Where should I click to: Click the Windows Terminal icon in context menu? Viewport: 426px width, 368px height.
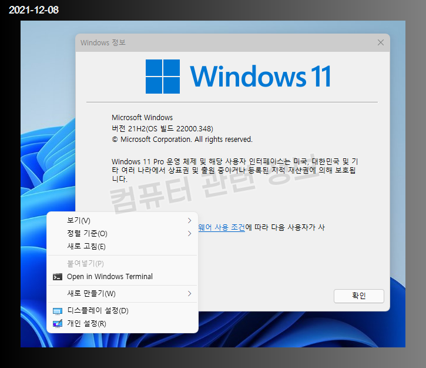[58, 277]
